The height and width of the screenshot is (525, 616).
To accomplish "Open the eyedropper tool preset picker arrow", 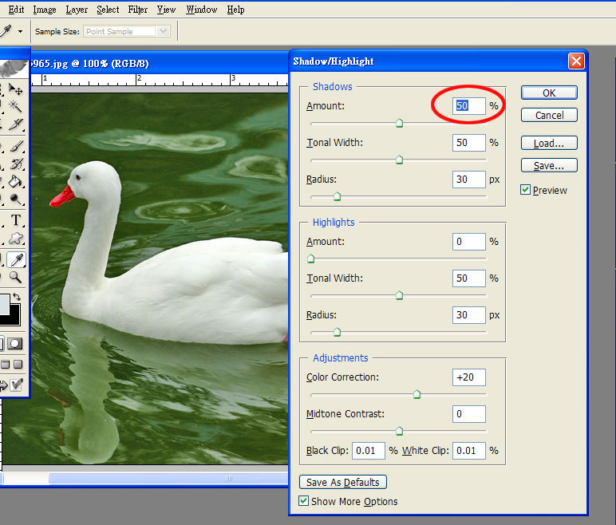I will coord(20,31).
